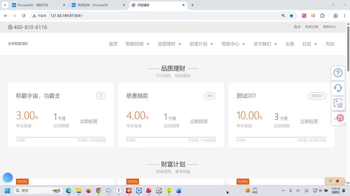This screenshot has width=350, height=196.
Task: Open a new browser tab with plus
Action: pos(192,5)
